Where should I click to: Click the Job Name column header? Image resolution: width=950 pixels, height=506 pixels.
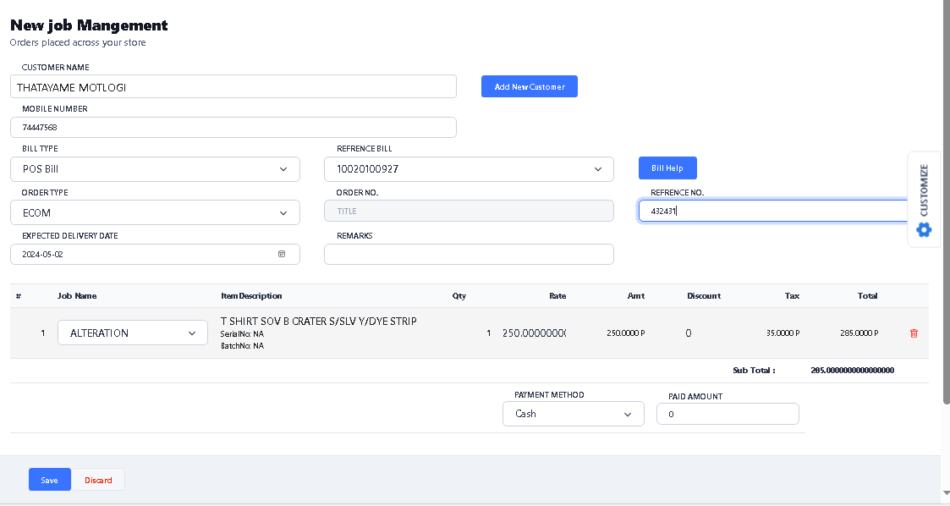pos(77,295)
